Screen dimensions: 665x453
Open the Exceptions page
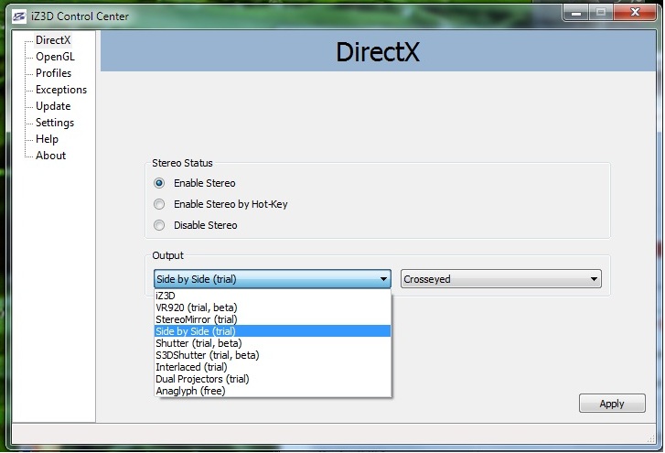click(61, 90)
